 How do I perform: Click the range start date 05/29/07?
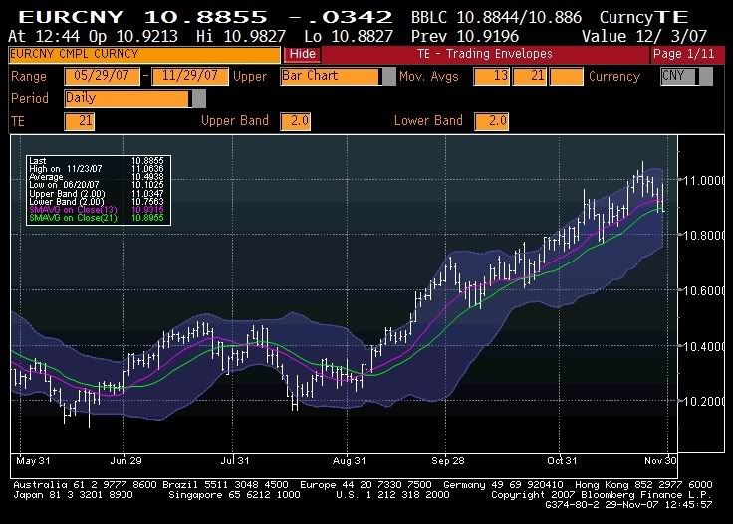102,77
